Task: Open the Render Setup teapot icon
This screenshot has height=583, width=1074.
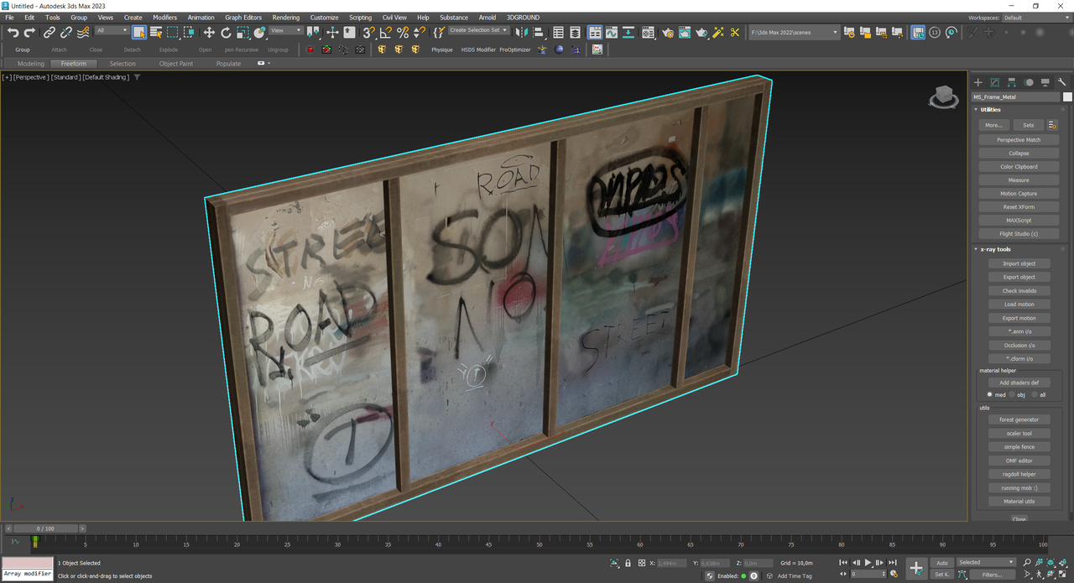Action: 667,33
